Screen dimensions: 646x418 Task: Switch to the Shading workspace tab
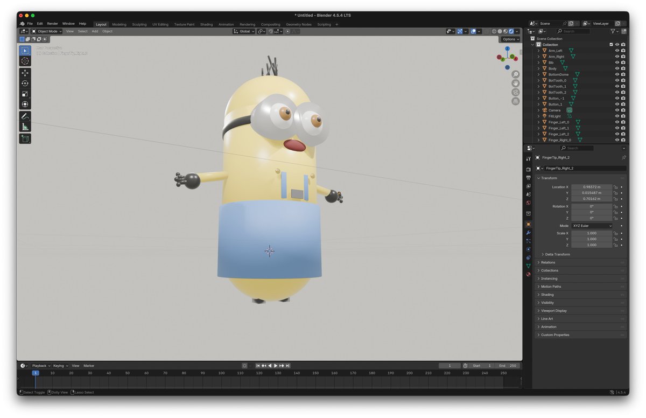click(206, 24)
